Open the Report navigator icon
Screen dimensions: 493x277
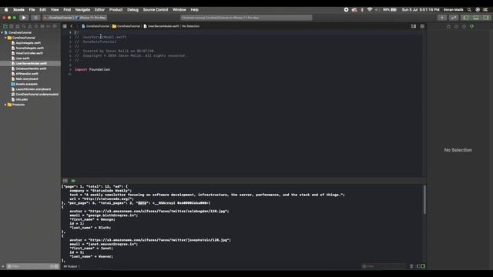point(55,26)
